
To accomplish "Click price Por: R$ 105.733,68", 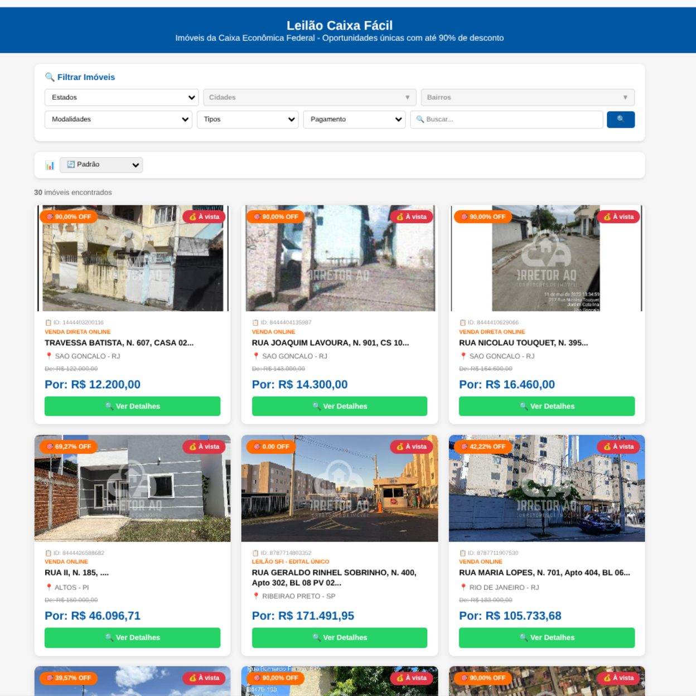I will [510, 616].
